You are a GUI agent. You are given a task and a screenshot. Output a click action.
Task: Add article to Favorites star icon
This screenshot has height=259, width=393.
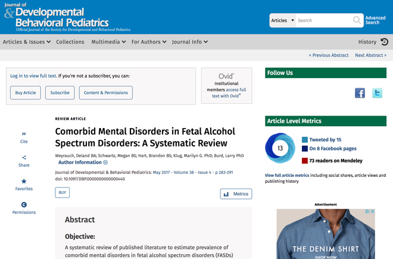tap(24, 182)
